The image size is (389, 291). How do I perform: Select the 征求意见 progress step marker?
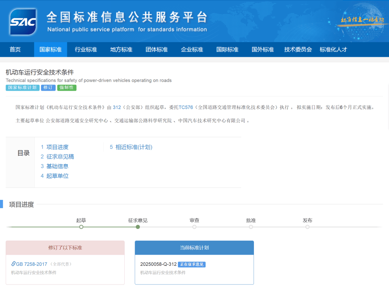pos(138,227)
